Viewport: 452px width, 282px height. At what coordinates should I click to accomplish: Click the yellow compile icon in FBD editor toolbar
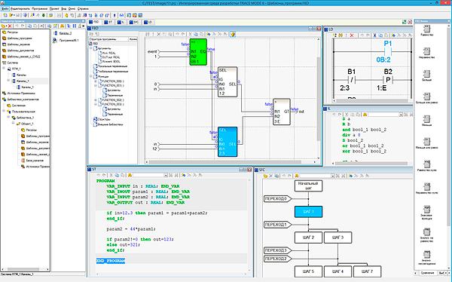pos(233,35)
